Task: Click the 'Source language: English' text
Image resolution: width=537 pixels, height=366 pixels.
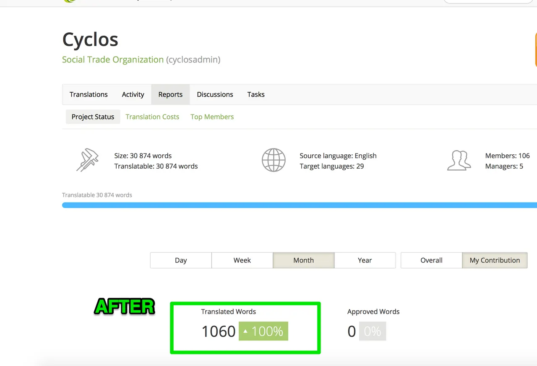Action: click(338, 156)
